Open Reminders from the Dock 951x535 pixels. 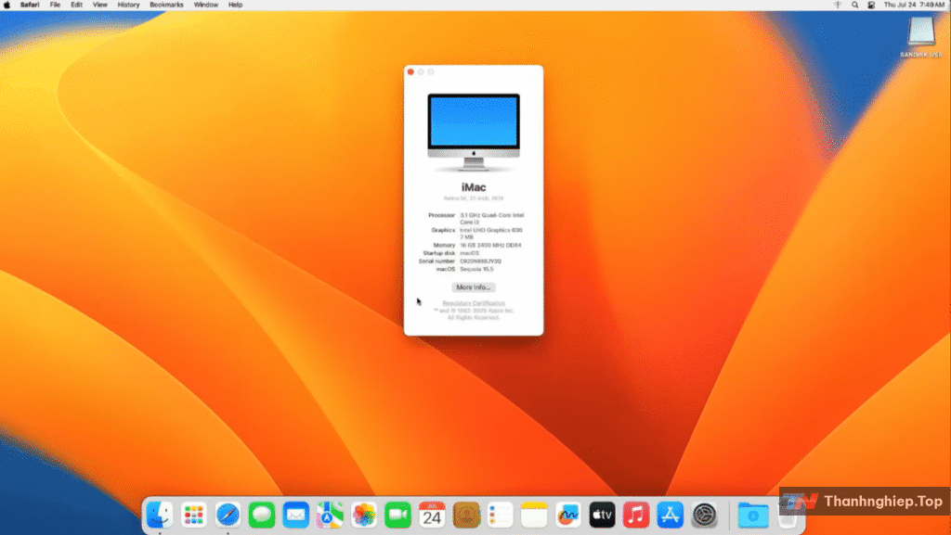point(500,515)
